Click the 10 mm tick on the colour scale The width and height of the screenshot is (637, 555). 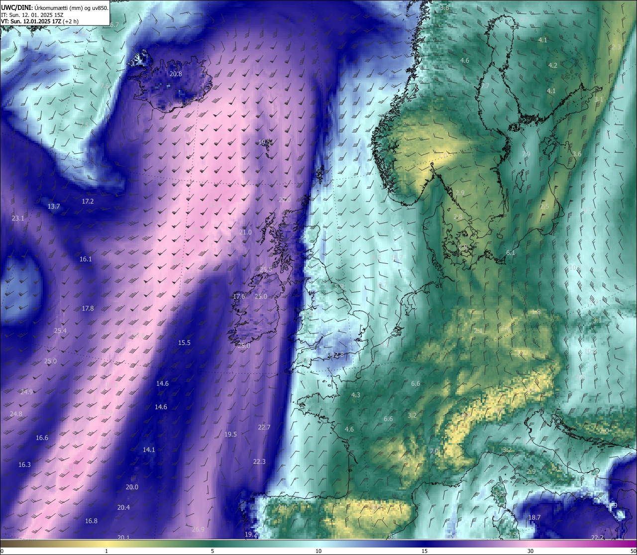(318, 551)
